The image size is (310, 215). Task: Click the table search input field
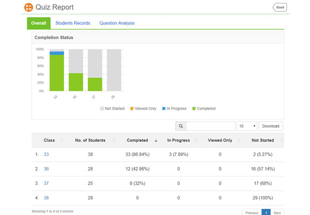(211, 126)
